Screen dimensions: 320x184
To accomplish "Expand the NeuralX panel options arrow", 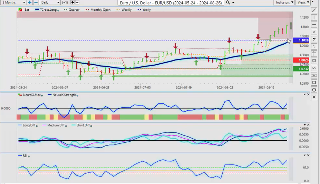I will point(304,94).
